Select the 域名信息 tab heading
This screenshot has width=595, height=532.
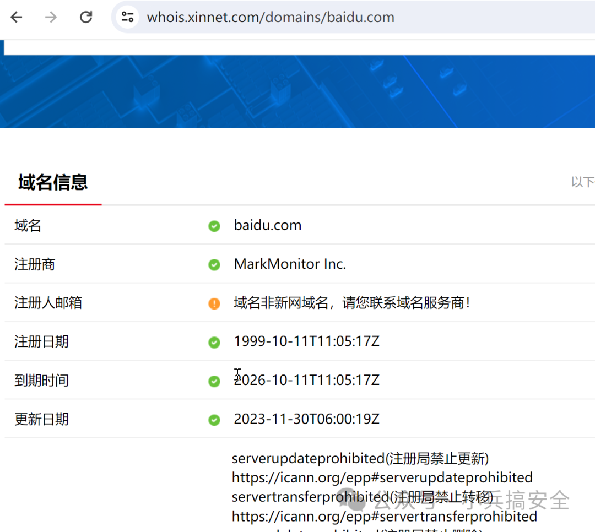point(53,182)
